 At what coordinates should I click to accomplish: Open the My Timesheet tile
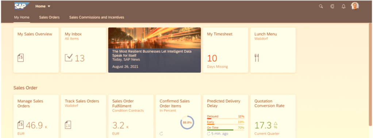point(226,50)
